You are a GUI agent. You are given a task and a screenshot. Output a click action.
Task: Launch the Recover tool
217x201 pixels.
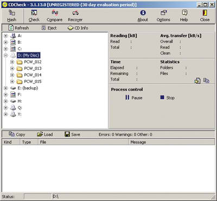(75, 16)
